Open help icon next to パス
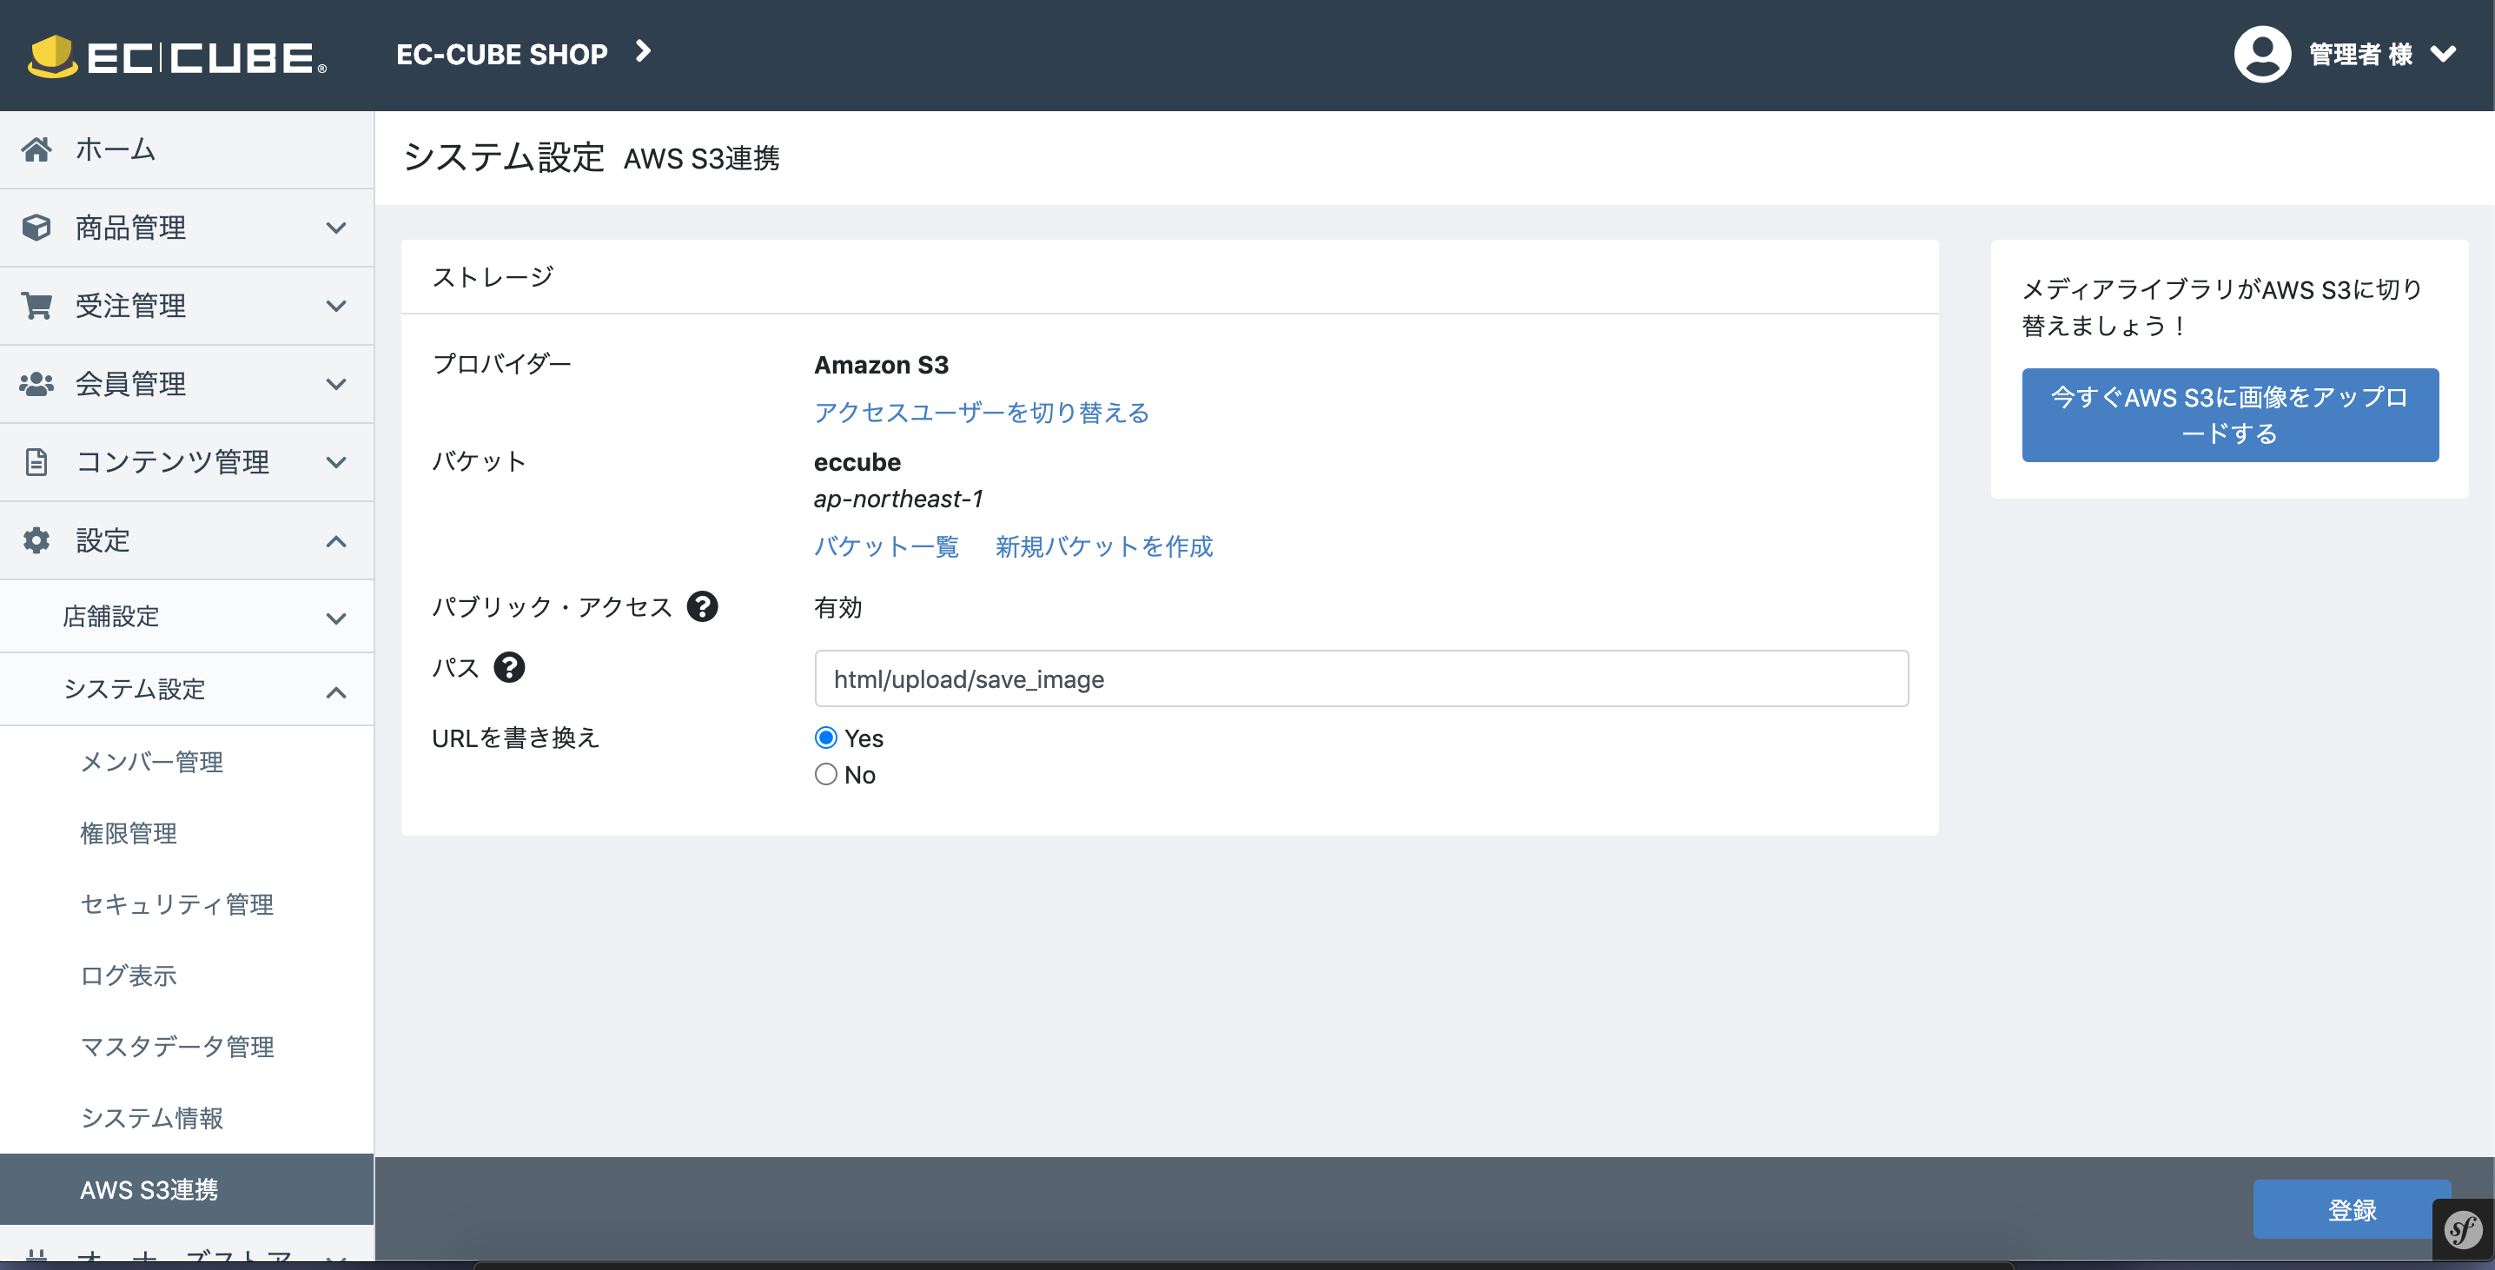The width and height of the screenshot is (2495, 1270). coord(509,667)
